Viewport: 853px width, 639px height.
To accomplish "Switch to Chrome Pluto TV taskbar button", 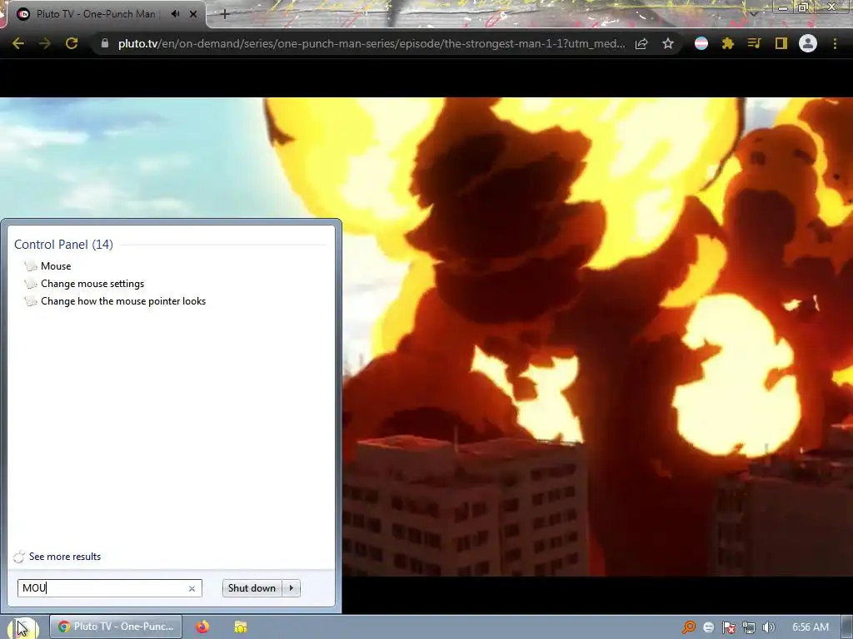I will coord(116,627).
